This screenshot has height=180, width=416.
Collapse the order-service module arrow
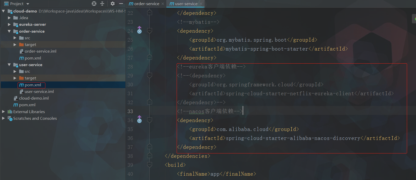coord(9,31)
